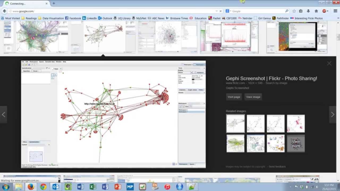Open the Gephi Screenshot Flickr title link
This screenshot has height=191, width=340.
coord(271,79)
